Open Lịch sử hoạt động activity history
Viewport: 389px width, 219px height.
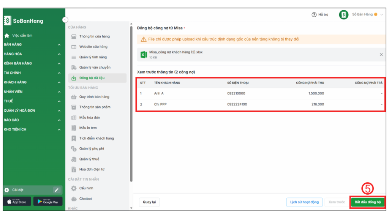tap(304, 202)
